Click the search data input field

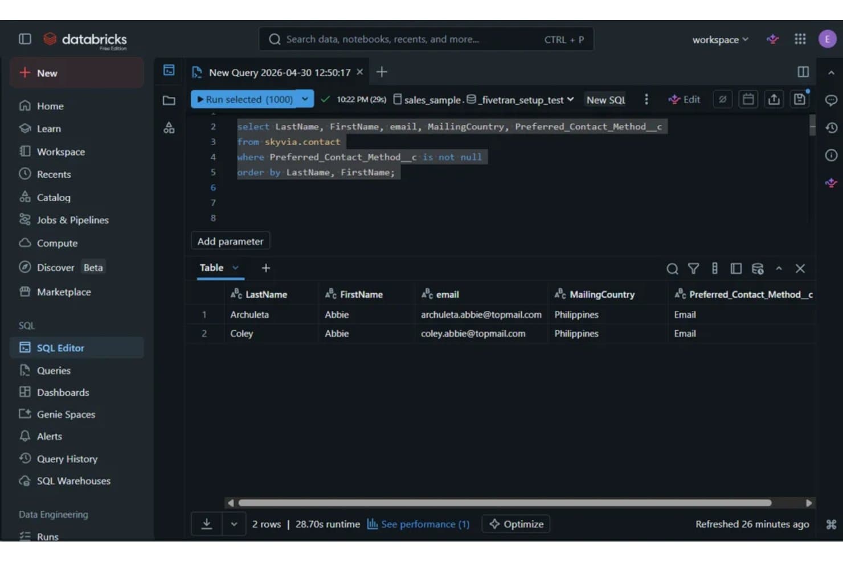426,39
